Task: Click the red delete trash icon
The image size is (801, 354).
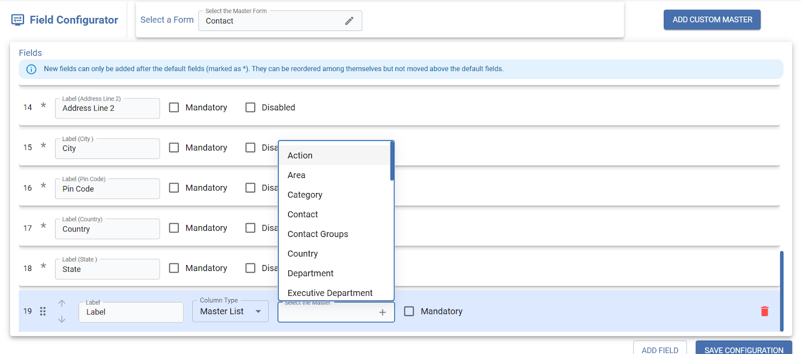Action: point(764,311)
